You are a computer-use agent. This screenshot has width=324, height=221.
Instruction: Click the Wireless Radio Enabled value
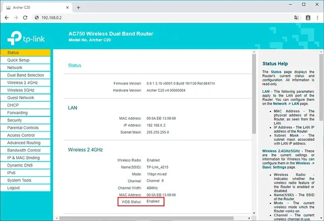point(153,160)
